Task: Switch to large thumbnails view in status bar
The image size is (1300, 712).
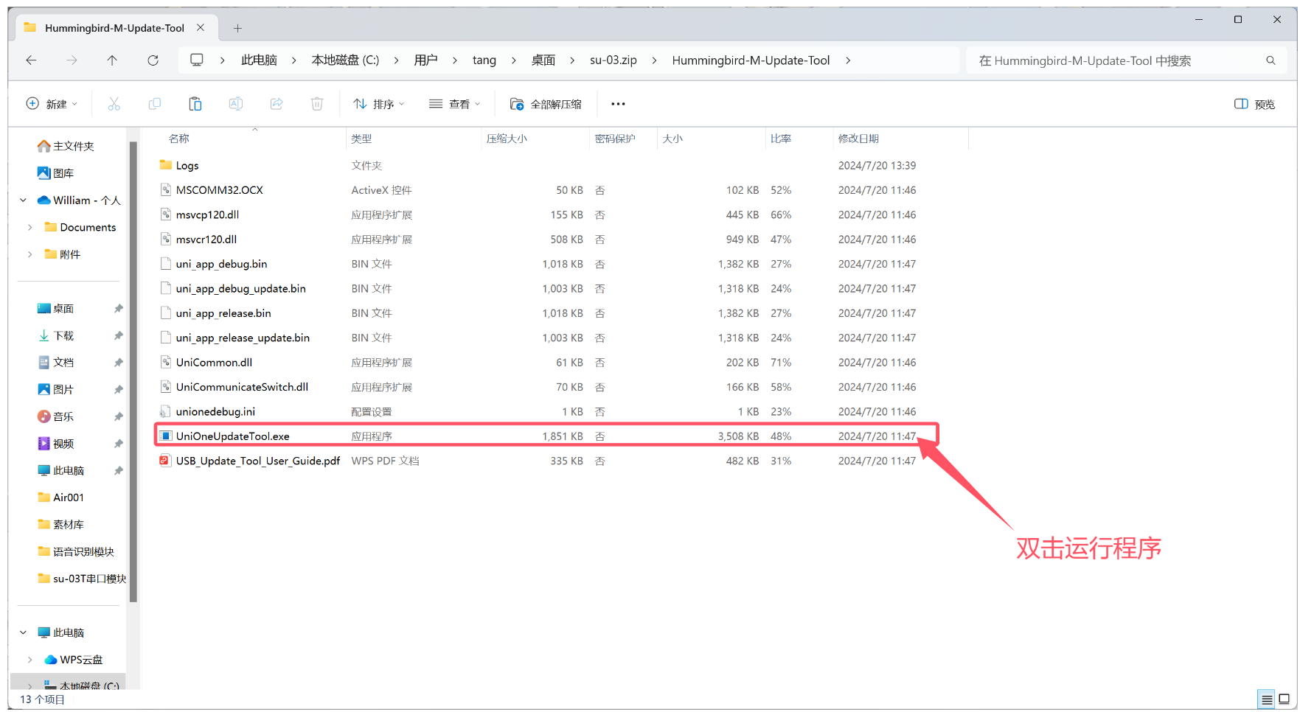Action: 1284,699
